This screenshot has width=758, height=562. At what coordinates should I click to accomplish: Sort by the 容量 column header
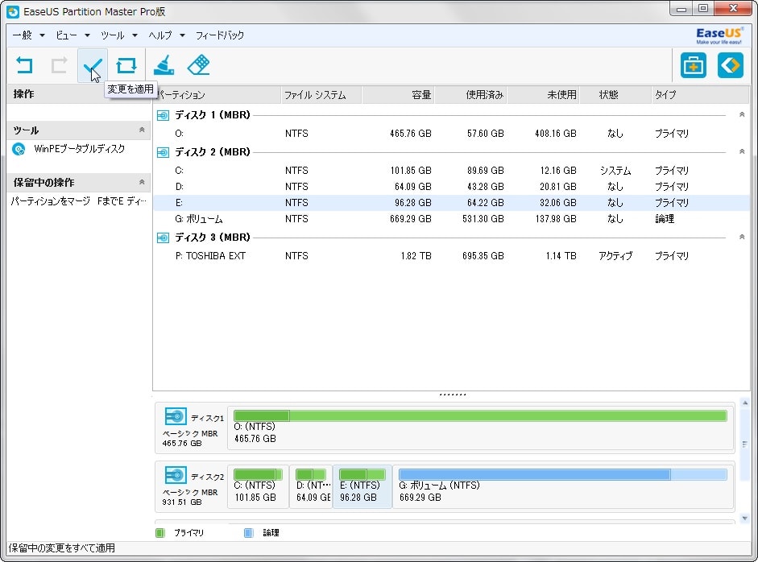point(398,95)
